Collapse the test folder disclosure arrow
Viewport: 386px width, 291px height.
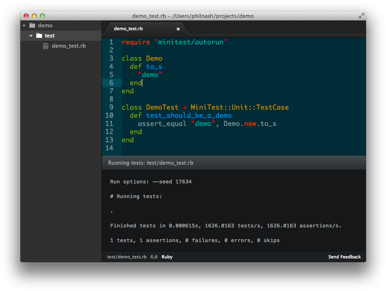(x=31, y=35)
